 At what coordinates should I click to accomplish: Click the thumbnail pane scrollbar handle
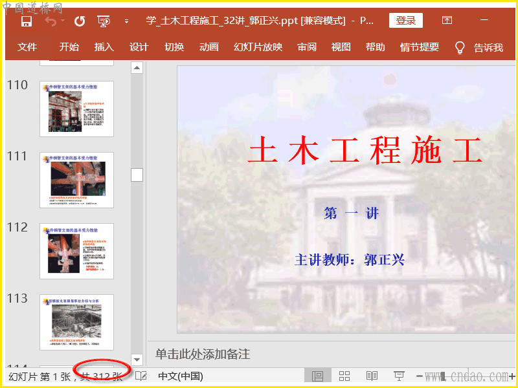point(137,175)
